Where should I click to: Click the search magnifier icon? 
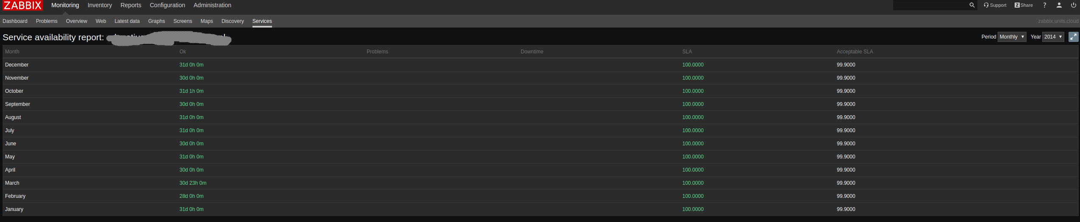tap(972, 5)
